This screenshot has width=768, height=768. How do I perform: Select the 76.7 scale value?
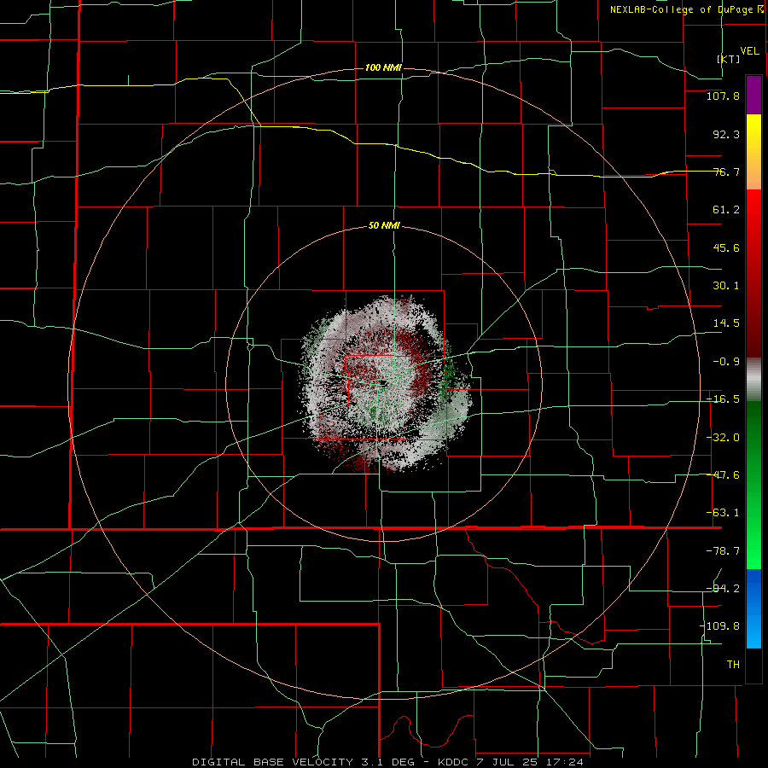[726, 172]
